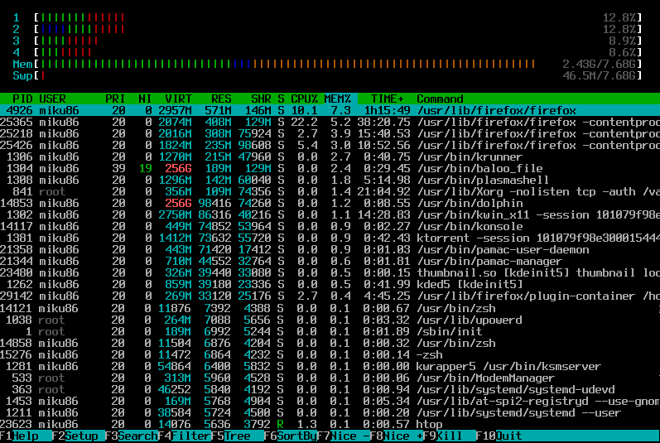
Task: Select the kded5 [kdeinit5] process row
Action: 330,284
